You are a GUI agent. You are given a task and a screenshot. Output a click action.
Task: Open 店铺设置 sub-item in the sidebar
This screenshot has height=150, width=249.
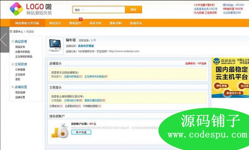(x=20, y=97)
